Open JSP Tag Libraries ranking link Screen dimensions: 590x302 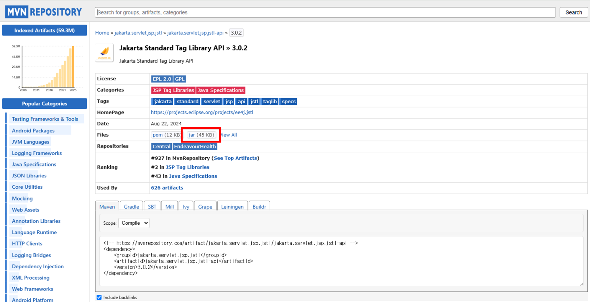pyautogui.click(x=188, y=167)
